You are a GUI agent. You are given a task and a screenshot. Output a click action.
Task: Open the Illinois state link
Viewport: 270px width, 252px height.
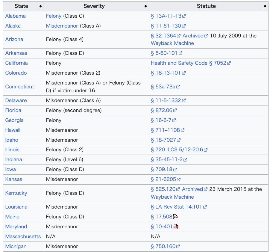[x=12, y=150]
